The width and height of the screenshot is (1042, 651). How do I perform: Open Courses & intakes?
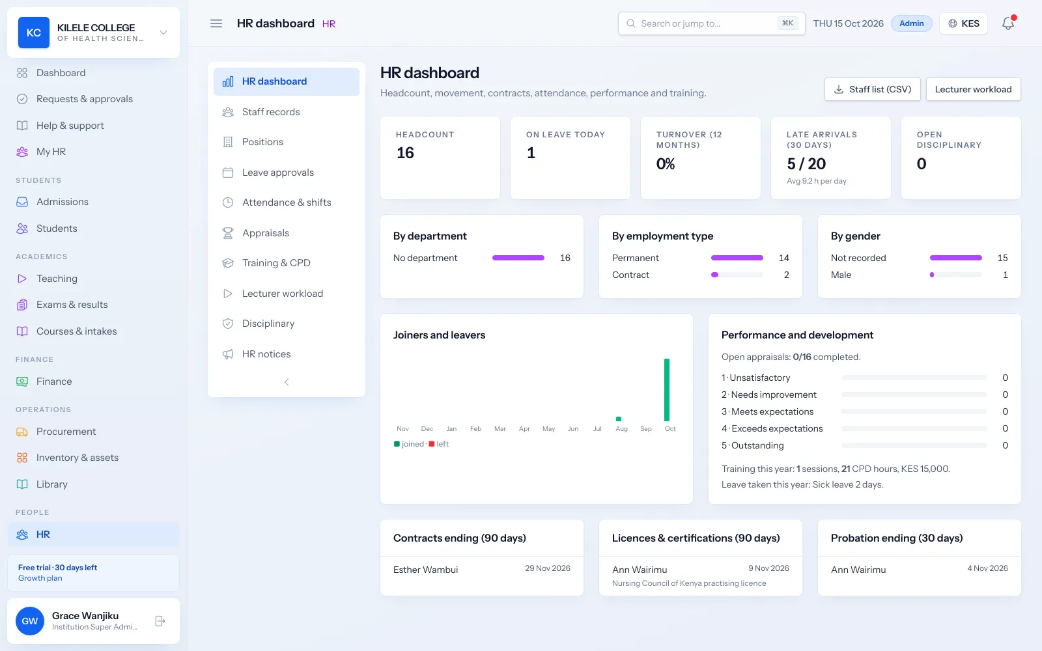pos(94,331)
